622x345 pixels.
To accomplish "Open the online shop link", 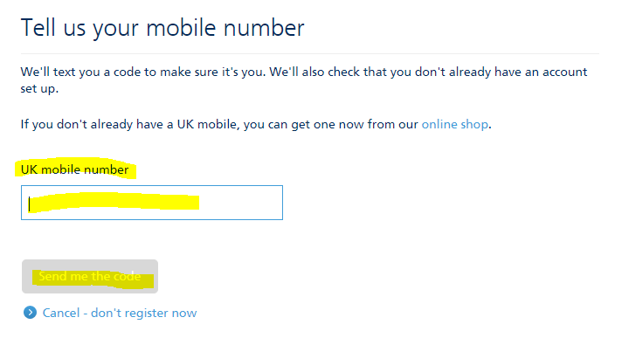I will pos(454,125).
